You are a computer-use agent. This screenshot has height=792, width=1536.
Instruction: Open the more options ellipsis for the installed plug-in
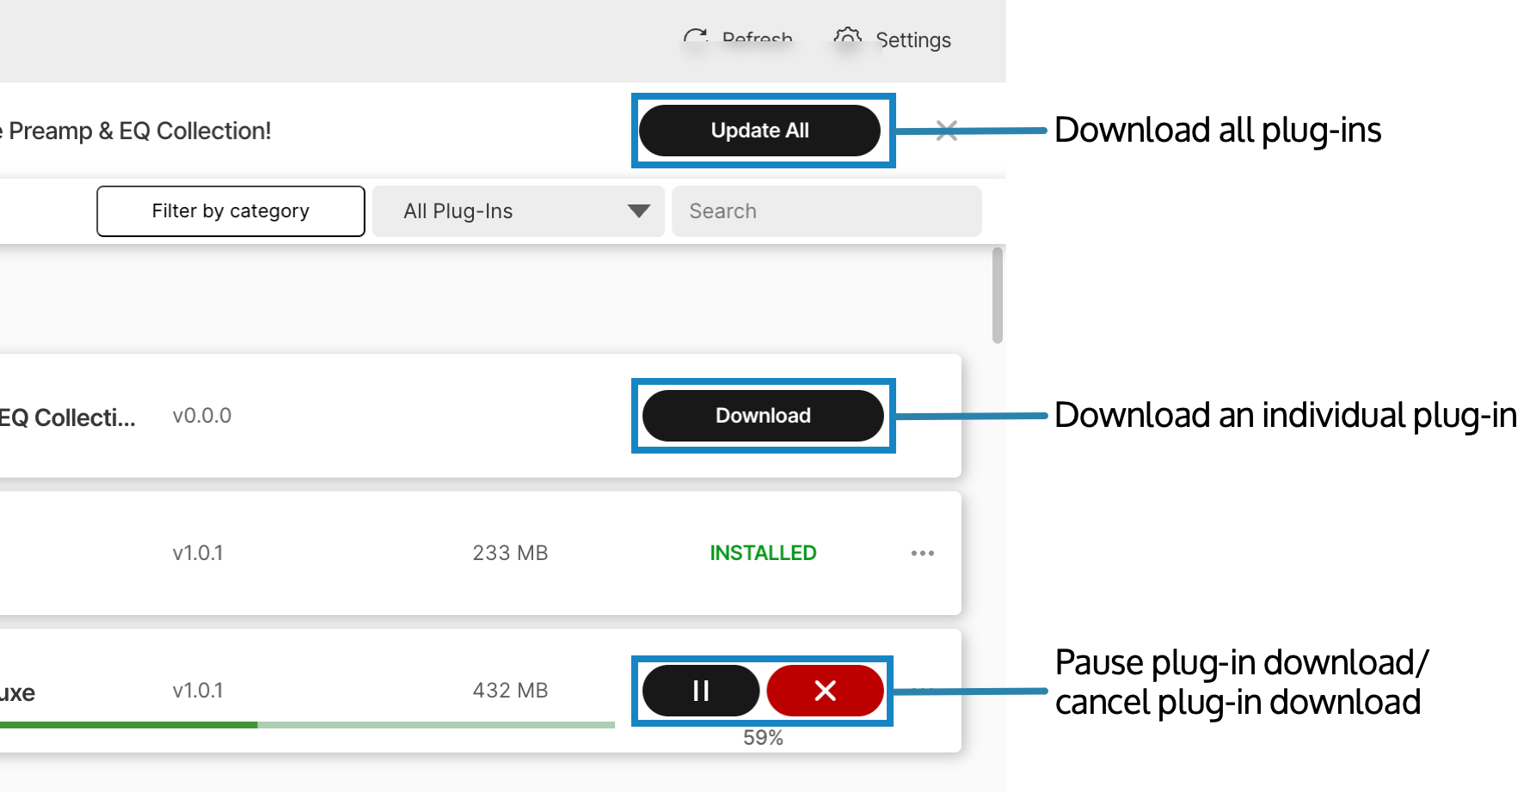tap(922, 553)
